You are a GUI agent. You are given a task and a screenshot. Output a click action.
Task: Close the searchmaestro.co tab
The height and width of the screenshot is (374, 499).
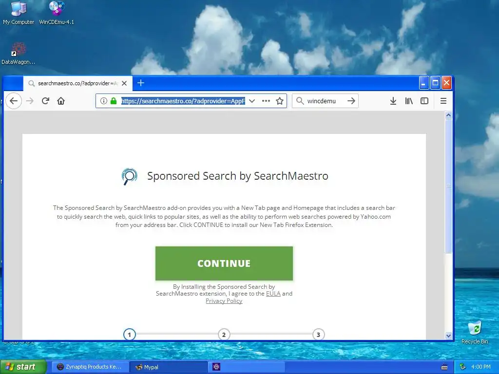(x=124, y=83)
